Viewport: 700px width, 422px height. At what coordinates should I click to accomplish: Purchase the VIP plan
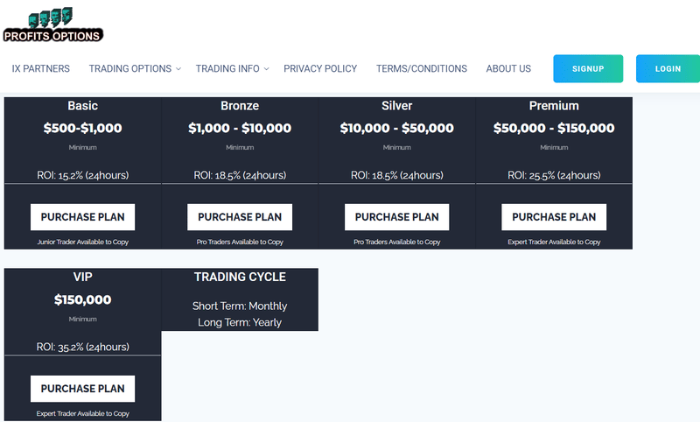click(82, 389)
